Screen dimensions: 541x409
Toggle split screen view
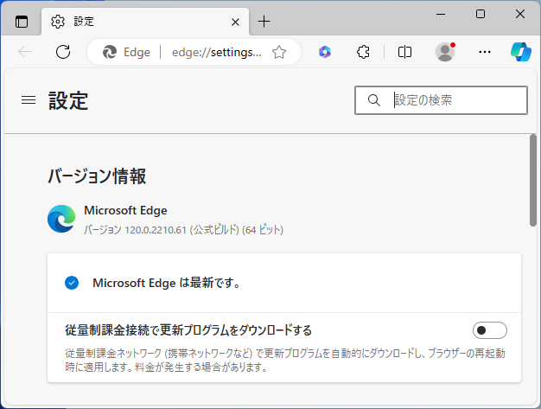[404, 52]
